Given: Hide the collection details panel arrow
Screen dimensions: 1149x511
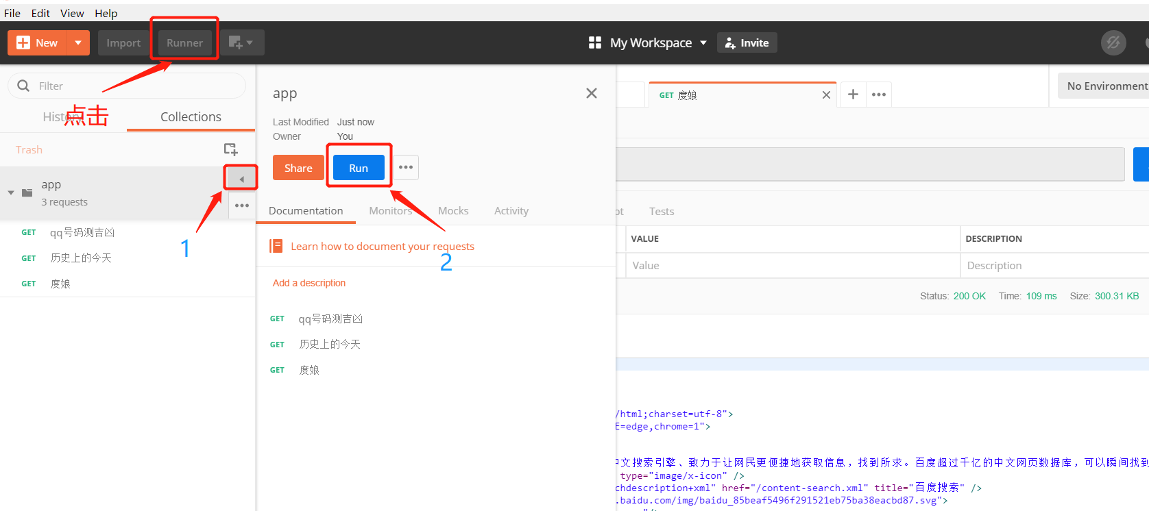Looking at the screenshot, I should [241, 178].
